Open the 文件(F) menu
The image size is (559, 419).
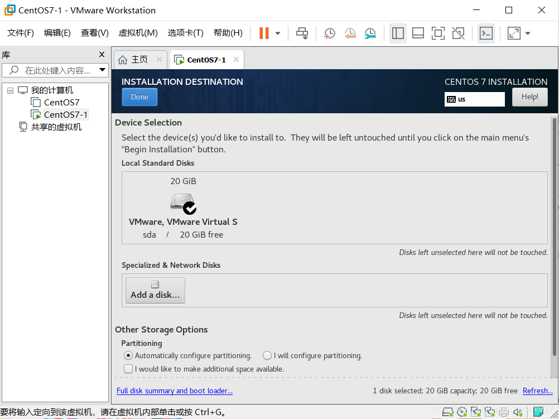tap(20, 33)
